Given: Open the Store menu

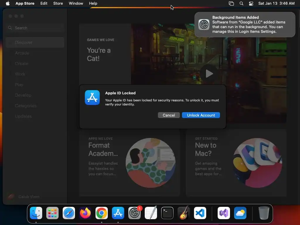Looking at the screenshot, I should pyautogui.click(x=58, y=3).
